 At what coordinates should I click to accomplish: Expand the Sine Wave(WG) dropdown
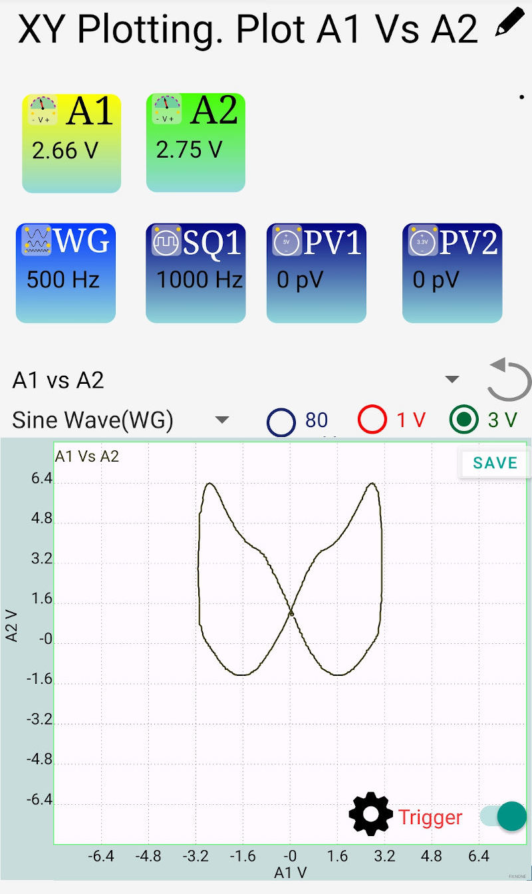tap(222, 420)
